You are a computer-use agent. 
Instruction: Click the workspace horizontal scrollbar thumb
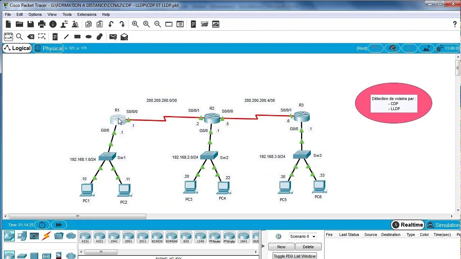(77, 216)
